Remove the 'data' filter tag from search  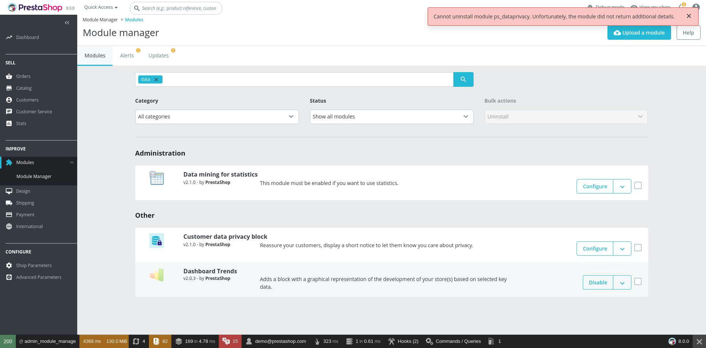coord(156,79)
